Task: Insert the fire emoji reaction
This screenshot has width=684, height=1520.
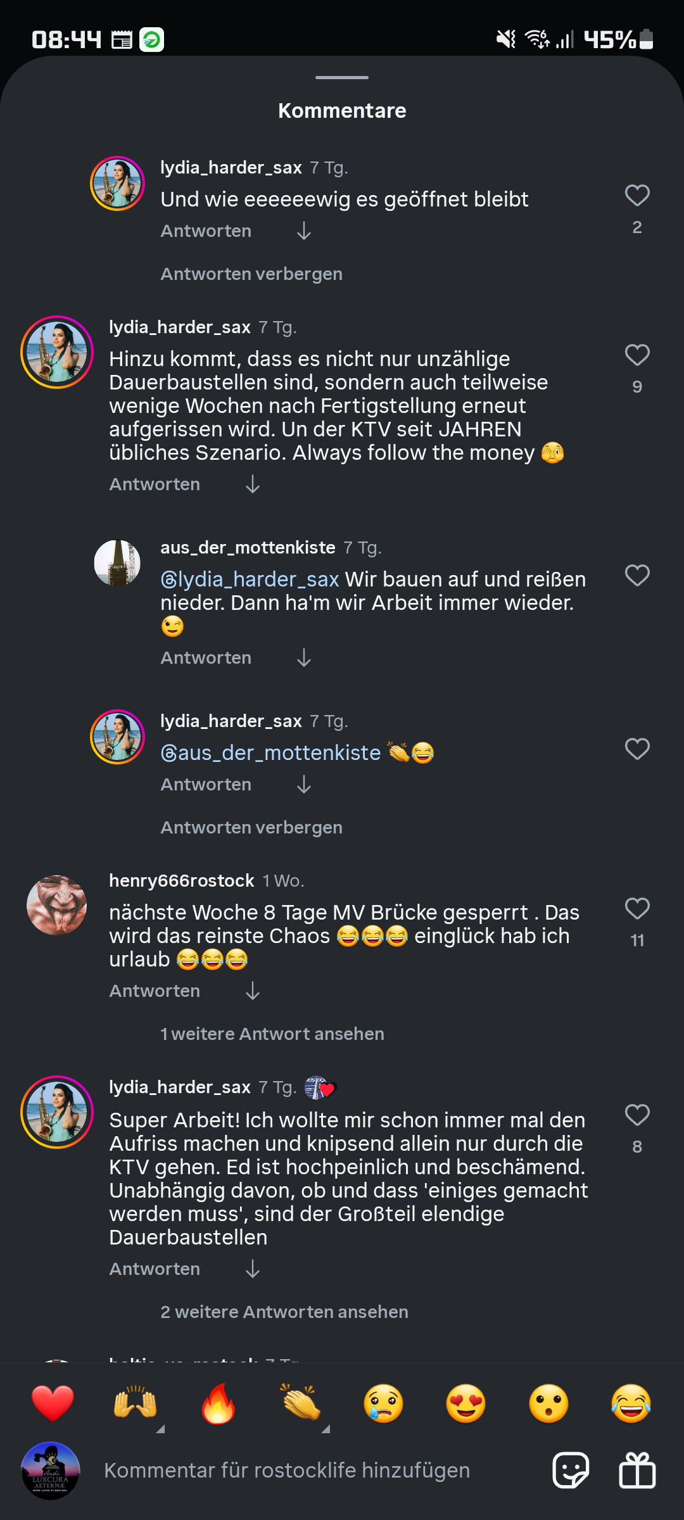Action: coord(218,1403)
